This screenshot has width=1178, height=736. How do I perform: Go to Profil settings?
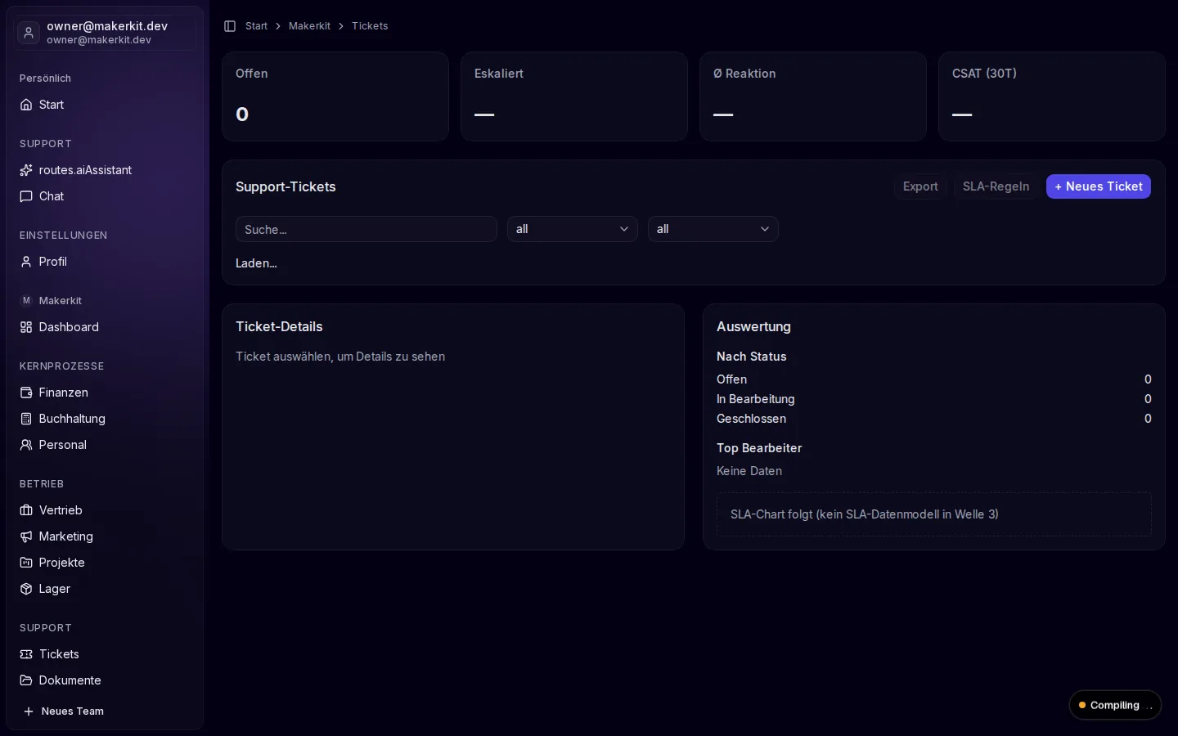click(x=105, y=262)
